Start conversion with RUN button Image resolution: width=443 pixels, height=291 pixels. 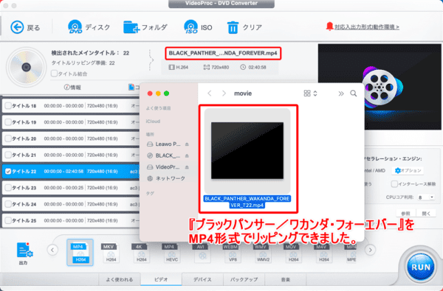pos(421,267)
